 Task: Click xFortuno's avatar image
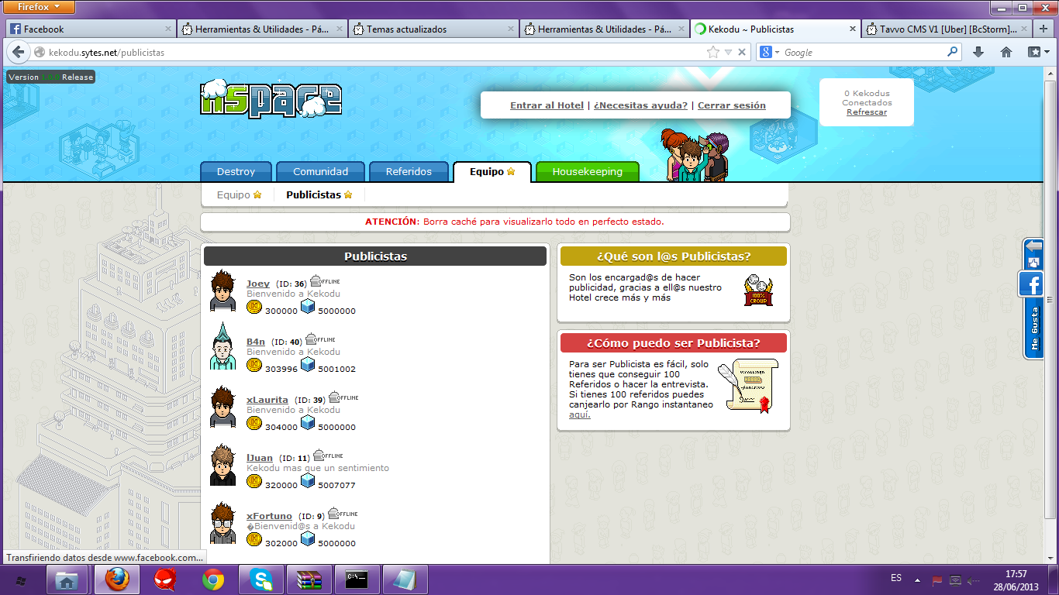tap(222, 523)
